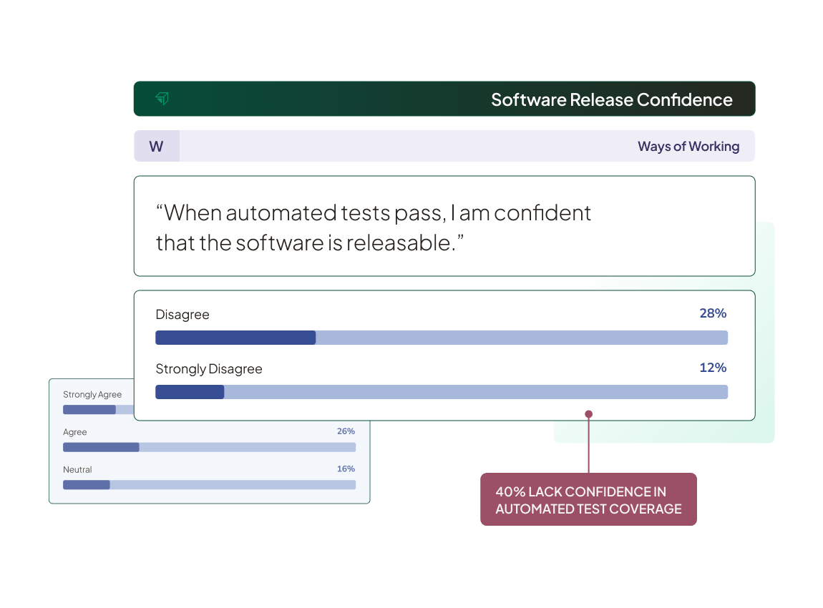Click the Software Release Confidence header bar

444,99
